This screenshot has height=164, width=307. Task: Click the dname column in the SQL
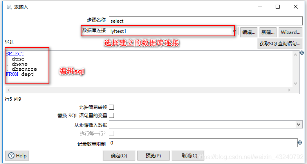click(x=20, y=64)
